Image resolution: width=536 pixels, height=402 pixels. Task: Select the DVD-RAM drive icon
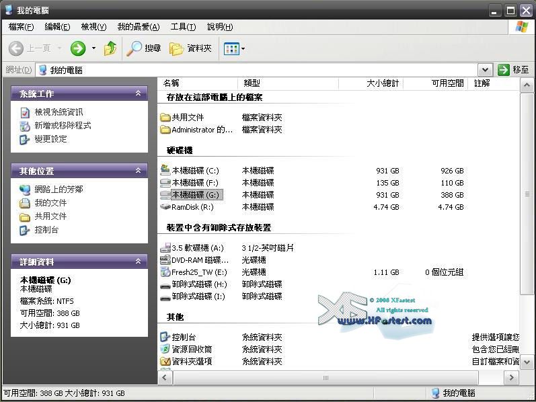[x=165, y=259]
